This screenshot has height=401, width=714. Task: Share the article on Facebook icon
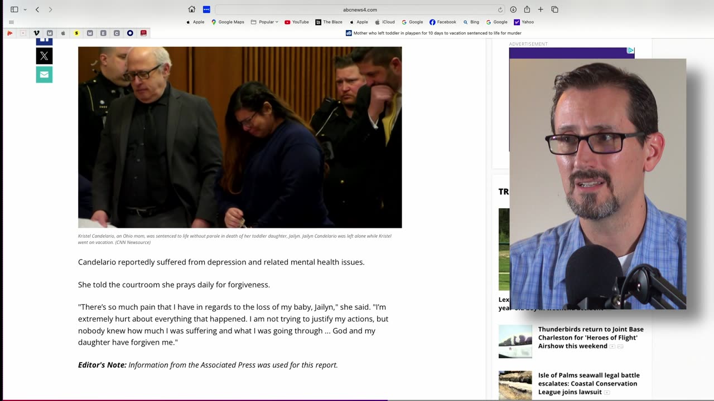44,41
